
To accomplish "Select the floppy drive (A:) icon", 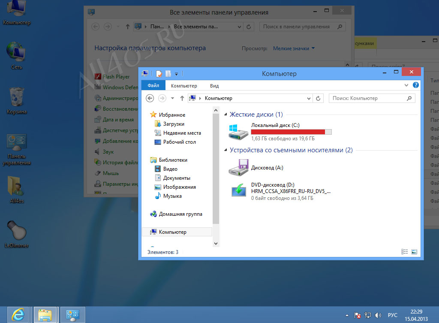I will pyautogui.click(x=238, y=168).
